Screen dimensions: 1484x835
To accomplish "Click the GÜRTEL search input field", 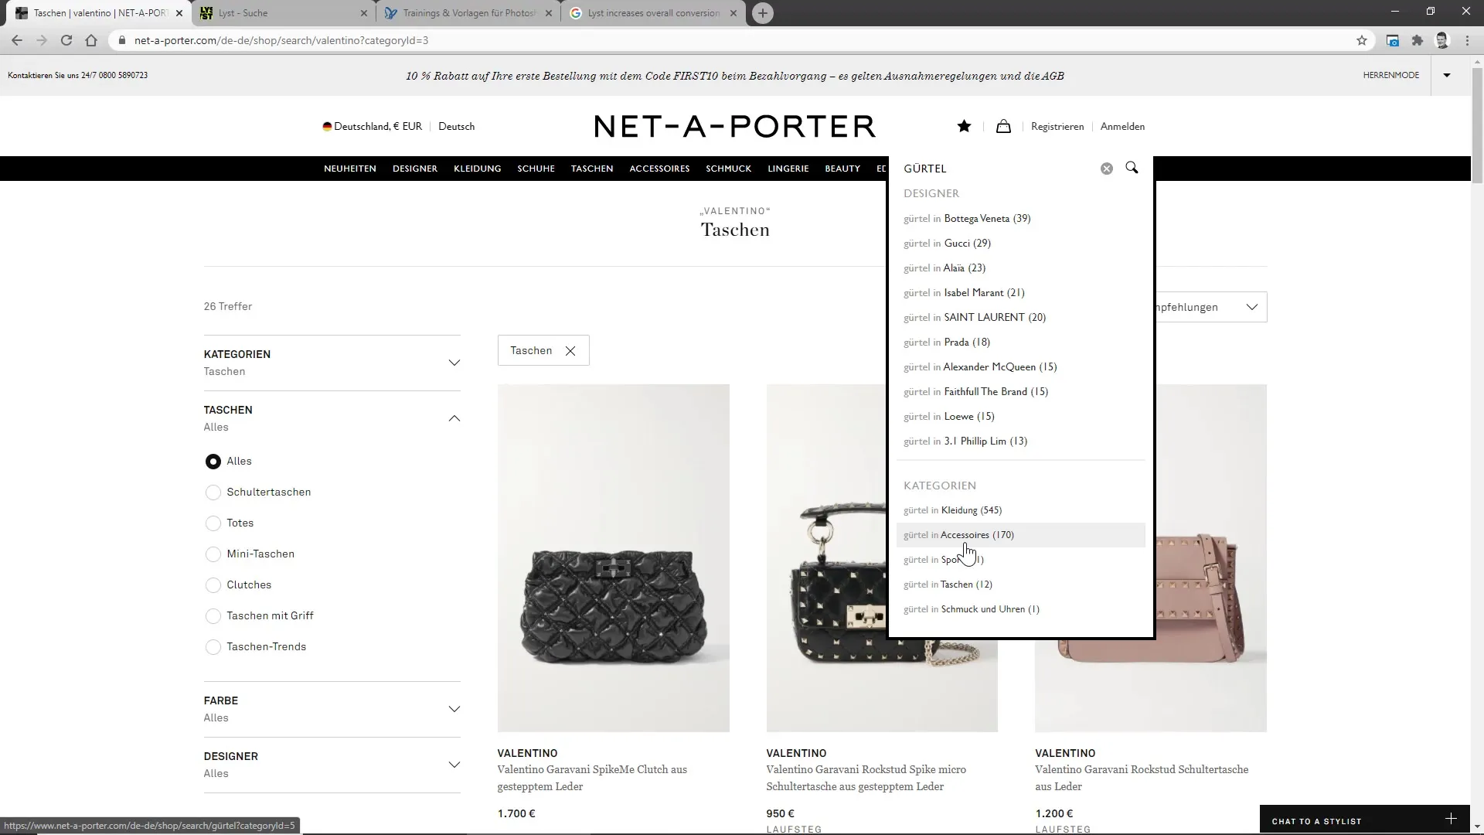I will (997, 169).
